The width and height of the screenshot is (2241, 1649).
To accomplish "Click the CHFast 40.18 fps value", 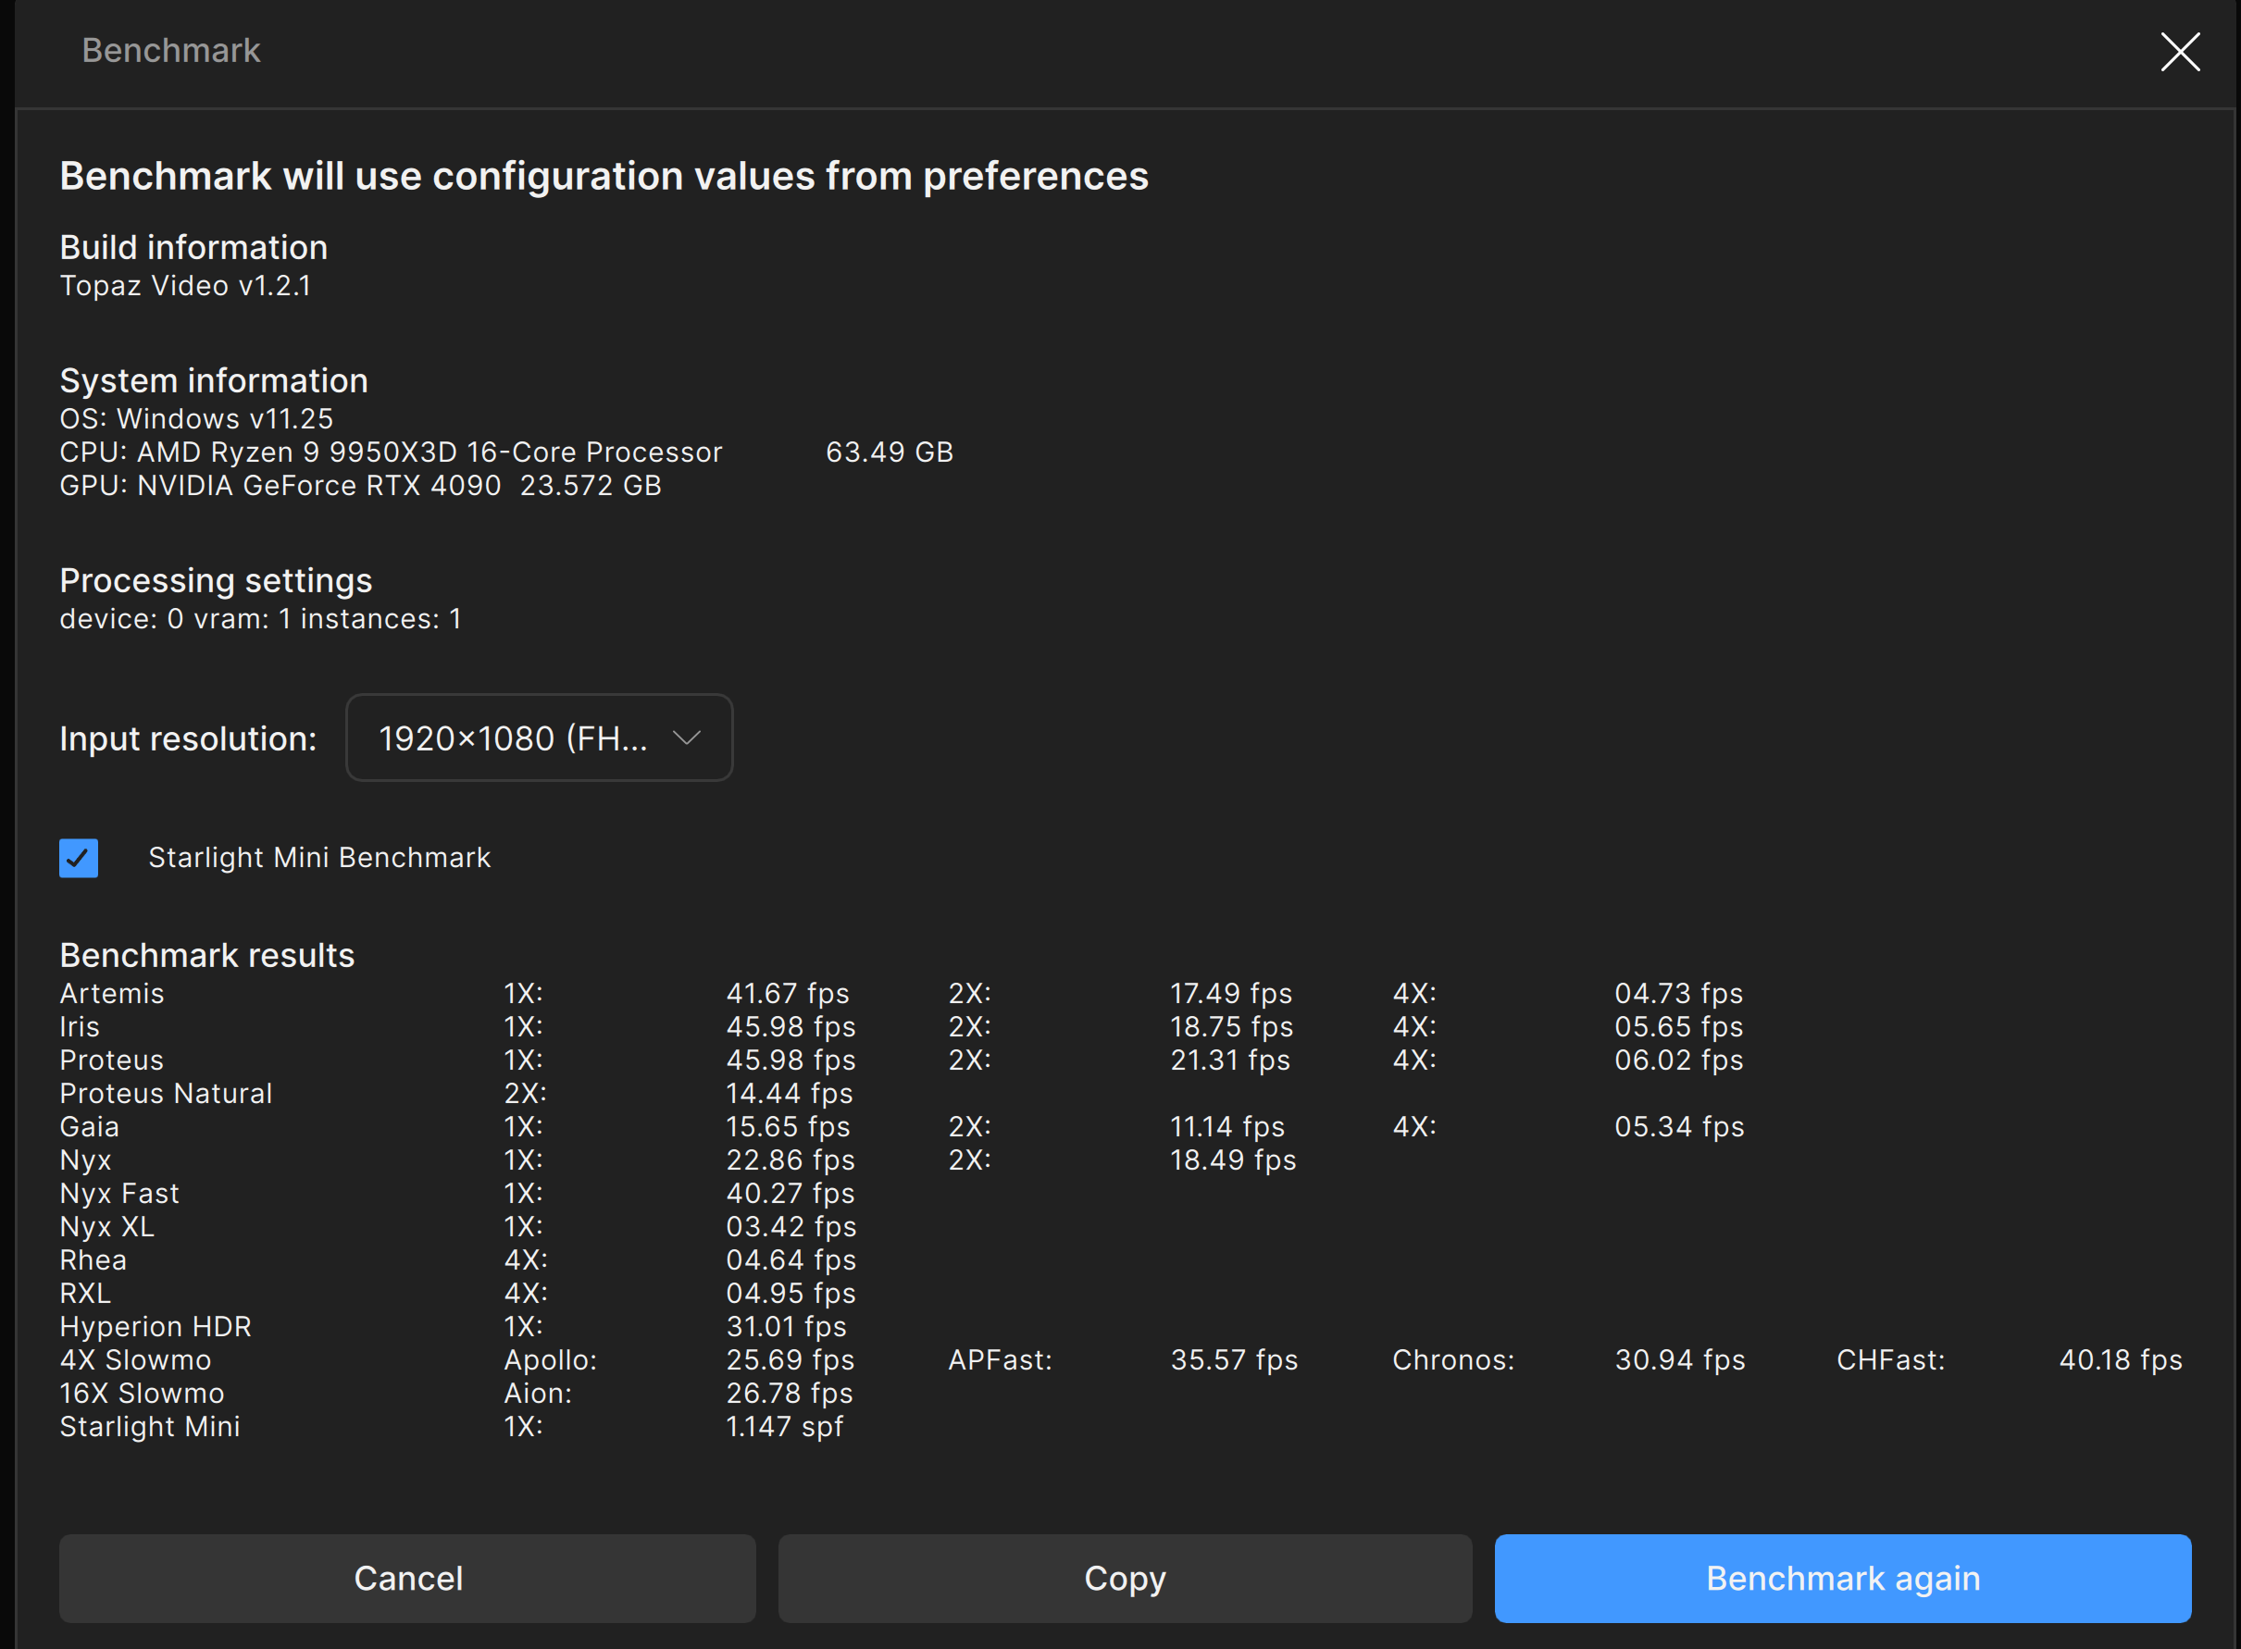I will [2121, 1359].
